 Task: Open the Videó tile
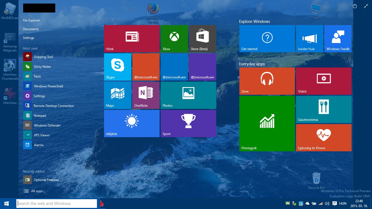(x=324, y=81)
